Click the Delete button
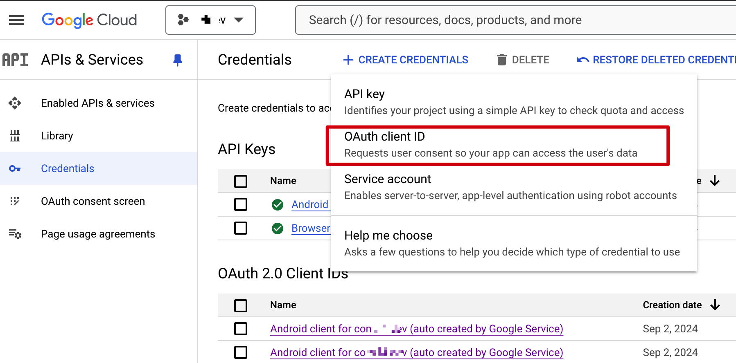736x363 pixels. click(x=523, y=60)
